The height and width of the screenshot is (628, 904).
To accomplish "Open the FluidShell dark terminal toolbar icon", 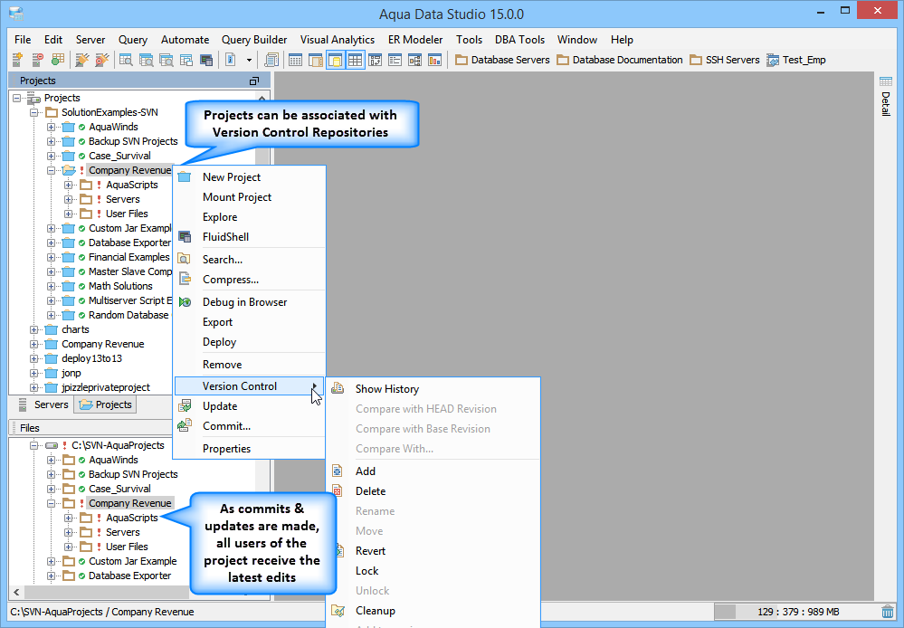I will [205, 60].
